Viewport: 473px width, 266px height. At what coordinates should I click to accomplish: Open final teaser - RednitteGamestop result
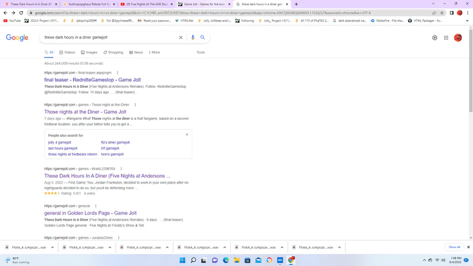click(92, 80)
